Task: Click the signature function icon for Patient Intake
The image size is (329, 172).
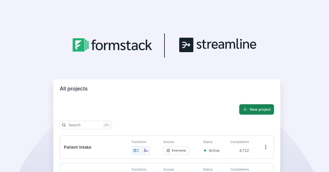Action: point(146,150)
